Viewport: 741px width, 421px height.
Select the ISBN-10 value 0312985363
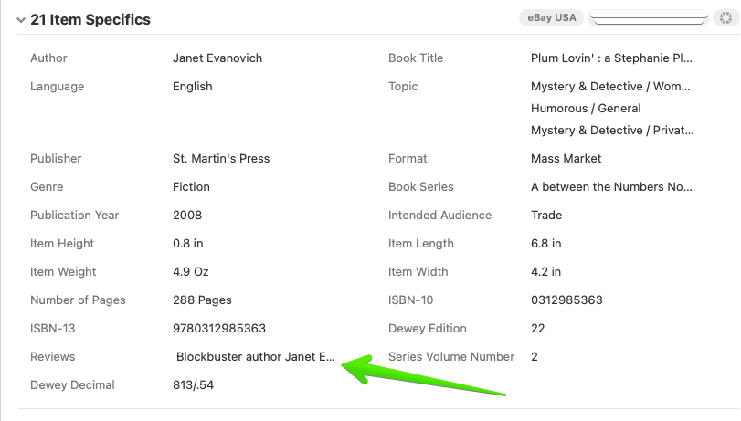point(566,300)
